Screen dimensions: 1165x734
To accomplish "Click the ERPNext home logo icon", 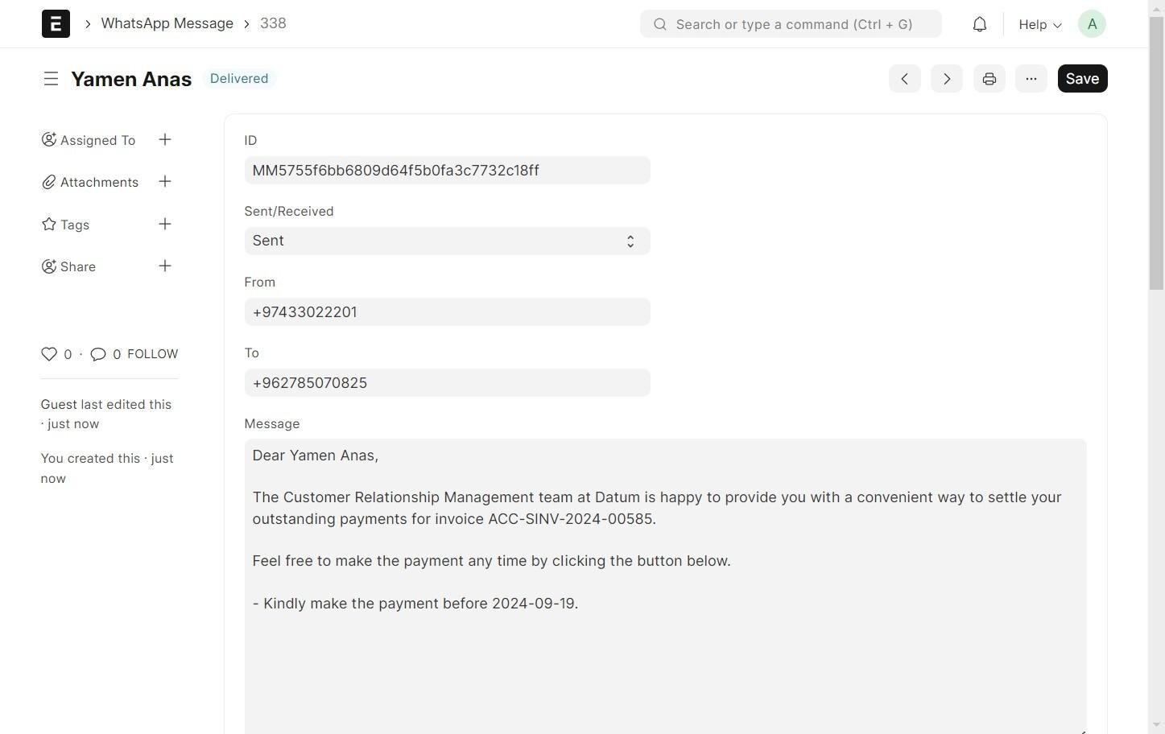I will click(56, 24).
